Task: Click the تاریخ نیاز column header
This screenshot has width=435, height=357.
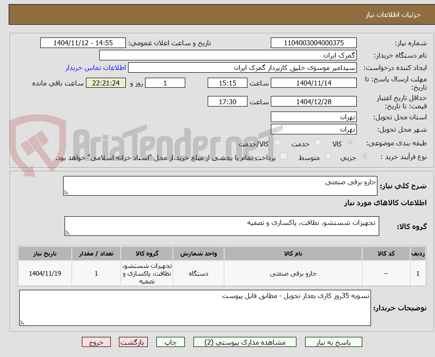Action: [45, 254]
